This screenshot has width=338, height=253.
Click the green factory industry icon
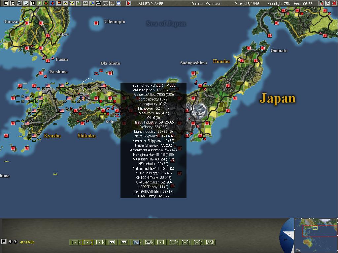[79, 3]
